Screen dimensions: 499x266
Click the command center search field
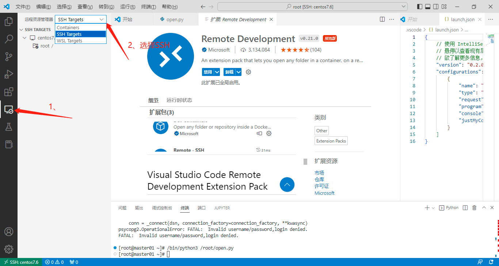tap(312, 7)
